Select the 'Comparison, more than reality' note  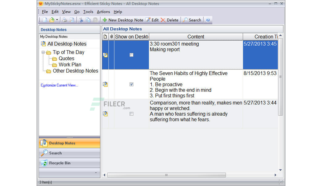tap(196, 114)
